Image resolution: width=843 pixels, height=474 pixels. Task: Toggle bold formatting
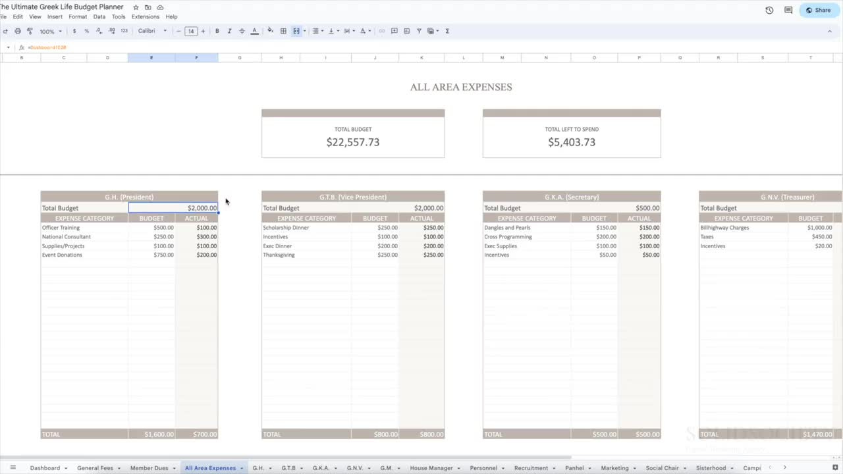tap(217, 31)
